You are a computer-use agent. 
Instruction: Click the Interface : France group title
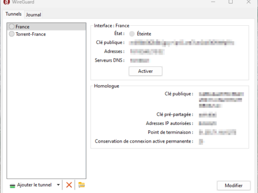pos(112,26)
